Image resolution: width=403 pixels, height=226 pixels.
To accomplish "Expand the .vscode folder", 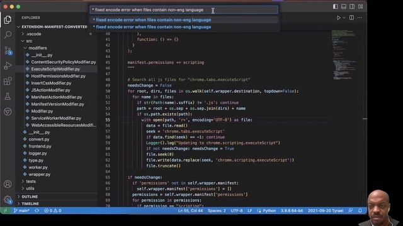I will pos(33,34).
